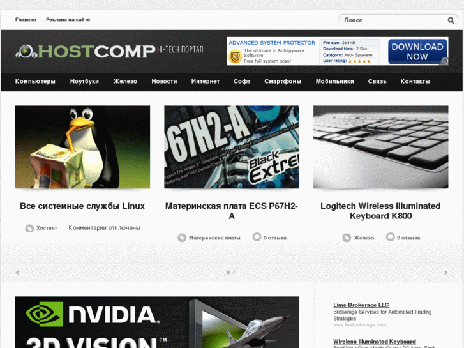Open the Контакты navigation item
Viewport: 464px width, 348px height.
coord(415,82)
